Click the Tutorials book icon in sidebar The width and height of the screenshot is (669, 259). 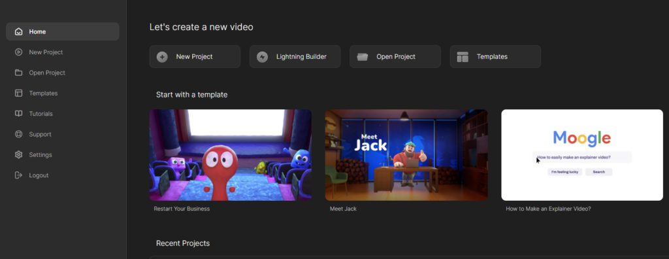pos(18,114)
